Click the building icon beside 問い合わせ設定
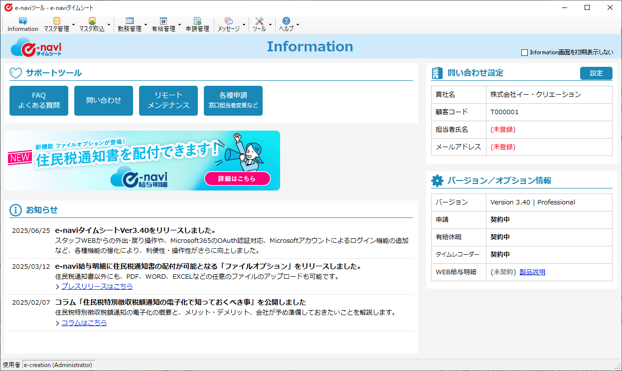The height and width of the screenshot is (371, 622). (x=437, y=73)
